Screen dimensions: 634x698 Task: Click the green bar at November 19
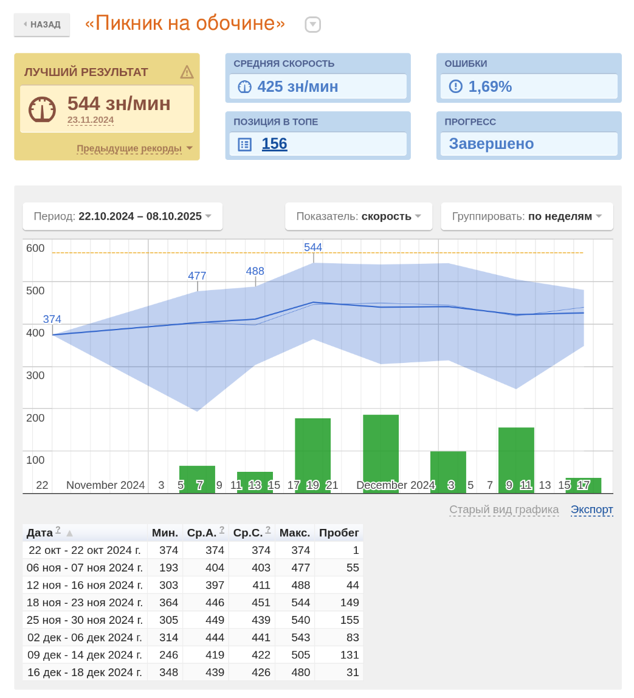313,456
